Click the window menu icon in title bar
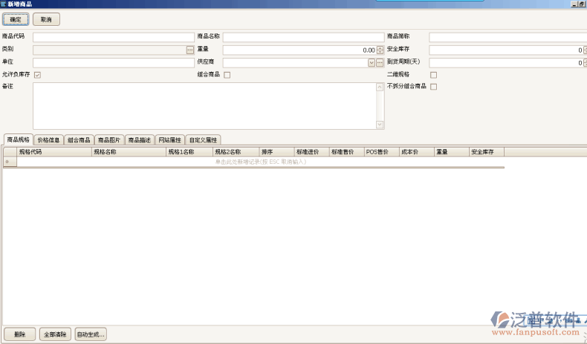Screen dimensions: 587x344 [x=4, y=4]
